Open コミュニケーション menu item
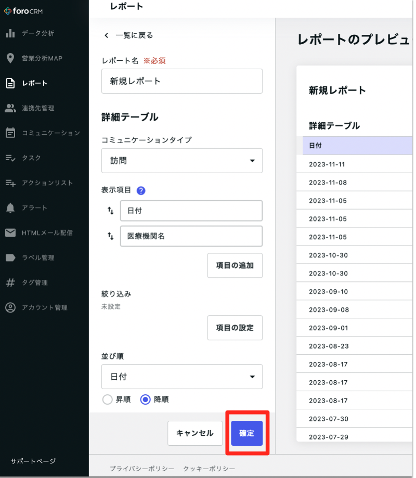Screen dimensions: 416x478 click(x=51, y=133)
